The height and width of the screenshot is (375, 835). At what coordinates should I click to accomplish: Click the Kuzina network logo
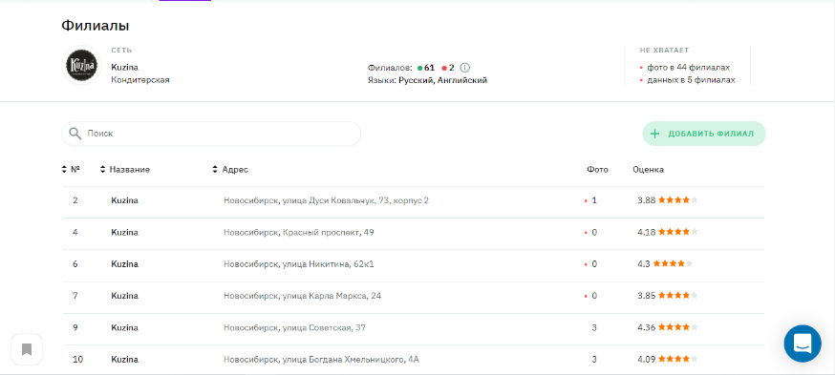click(82, 66)
